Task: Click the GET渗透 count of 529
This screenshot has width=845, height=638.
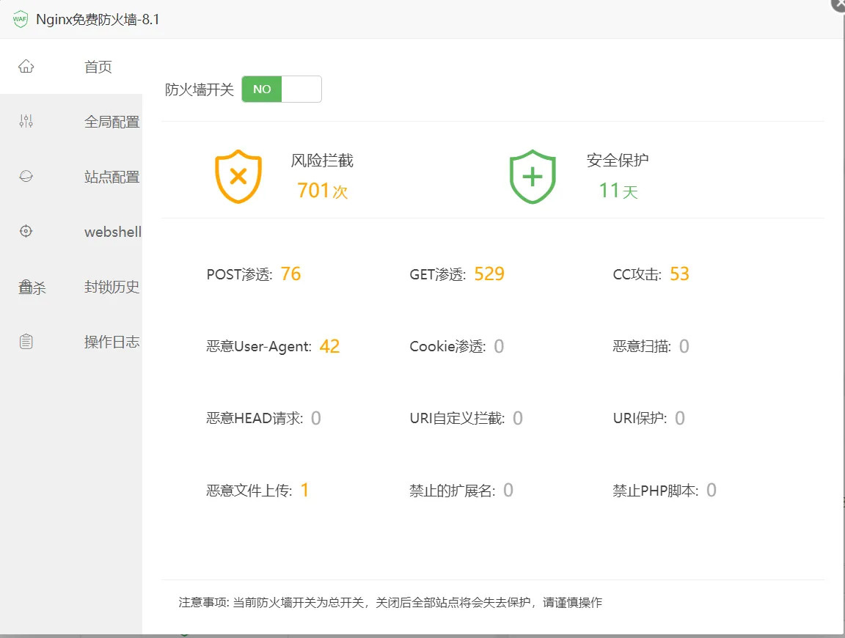Action: tap(489, 274)
